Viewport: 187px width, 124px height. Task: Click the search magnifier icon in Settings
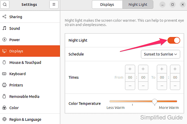pyautogui.click(x=5, y=5)
